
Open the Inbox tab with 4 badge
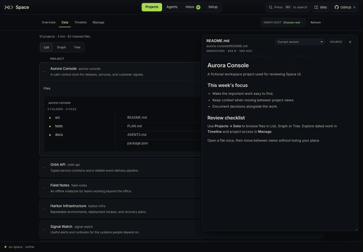(x=193, y=7)
